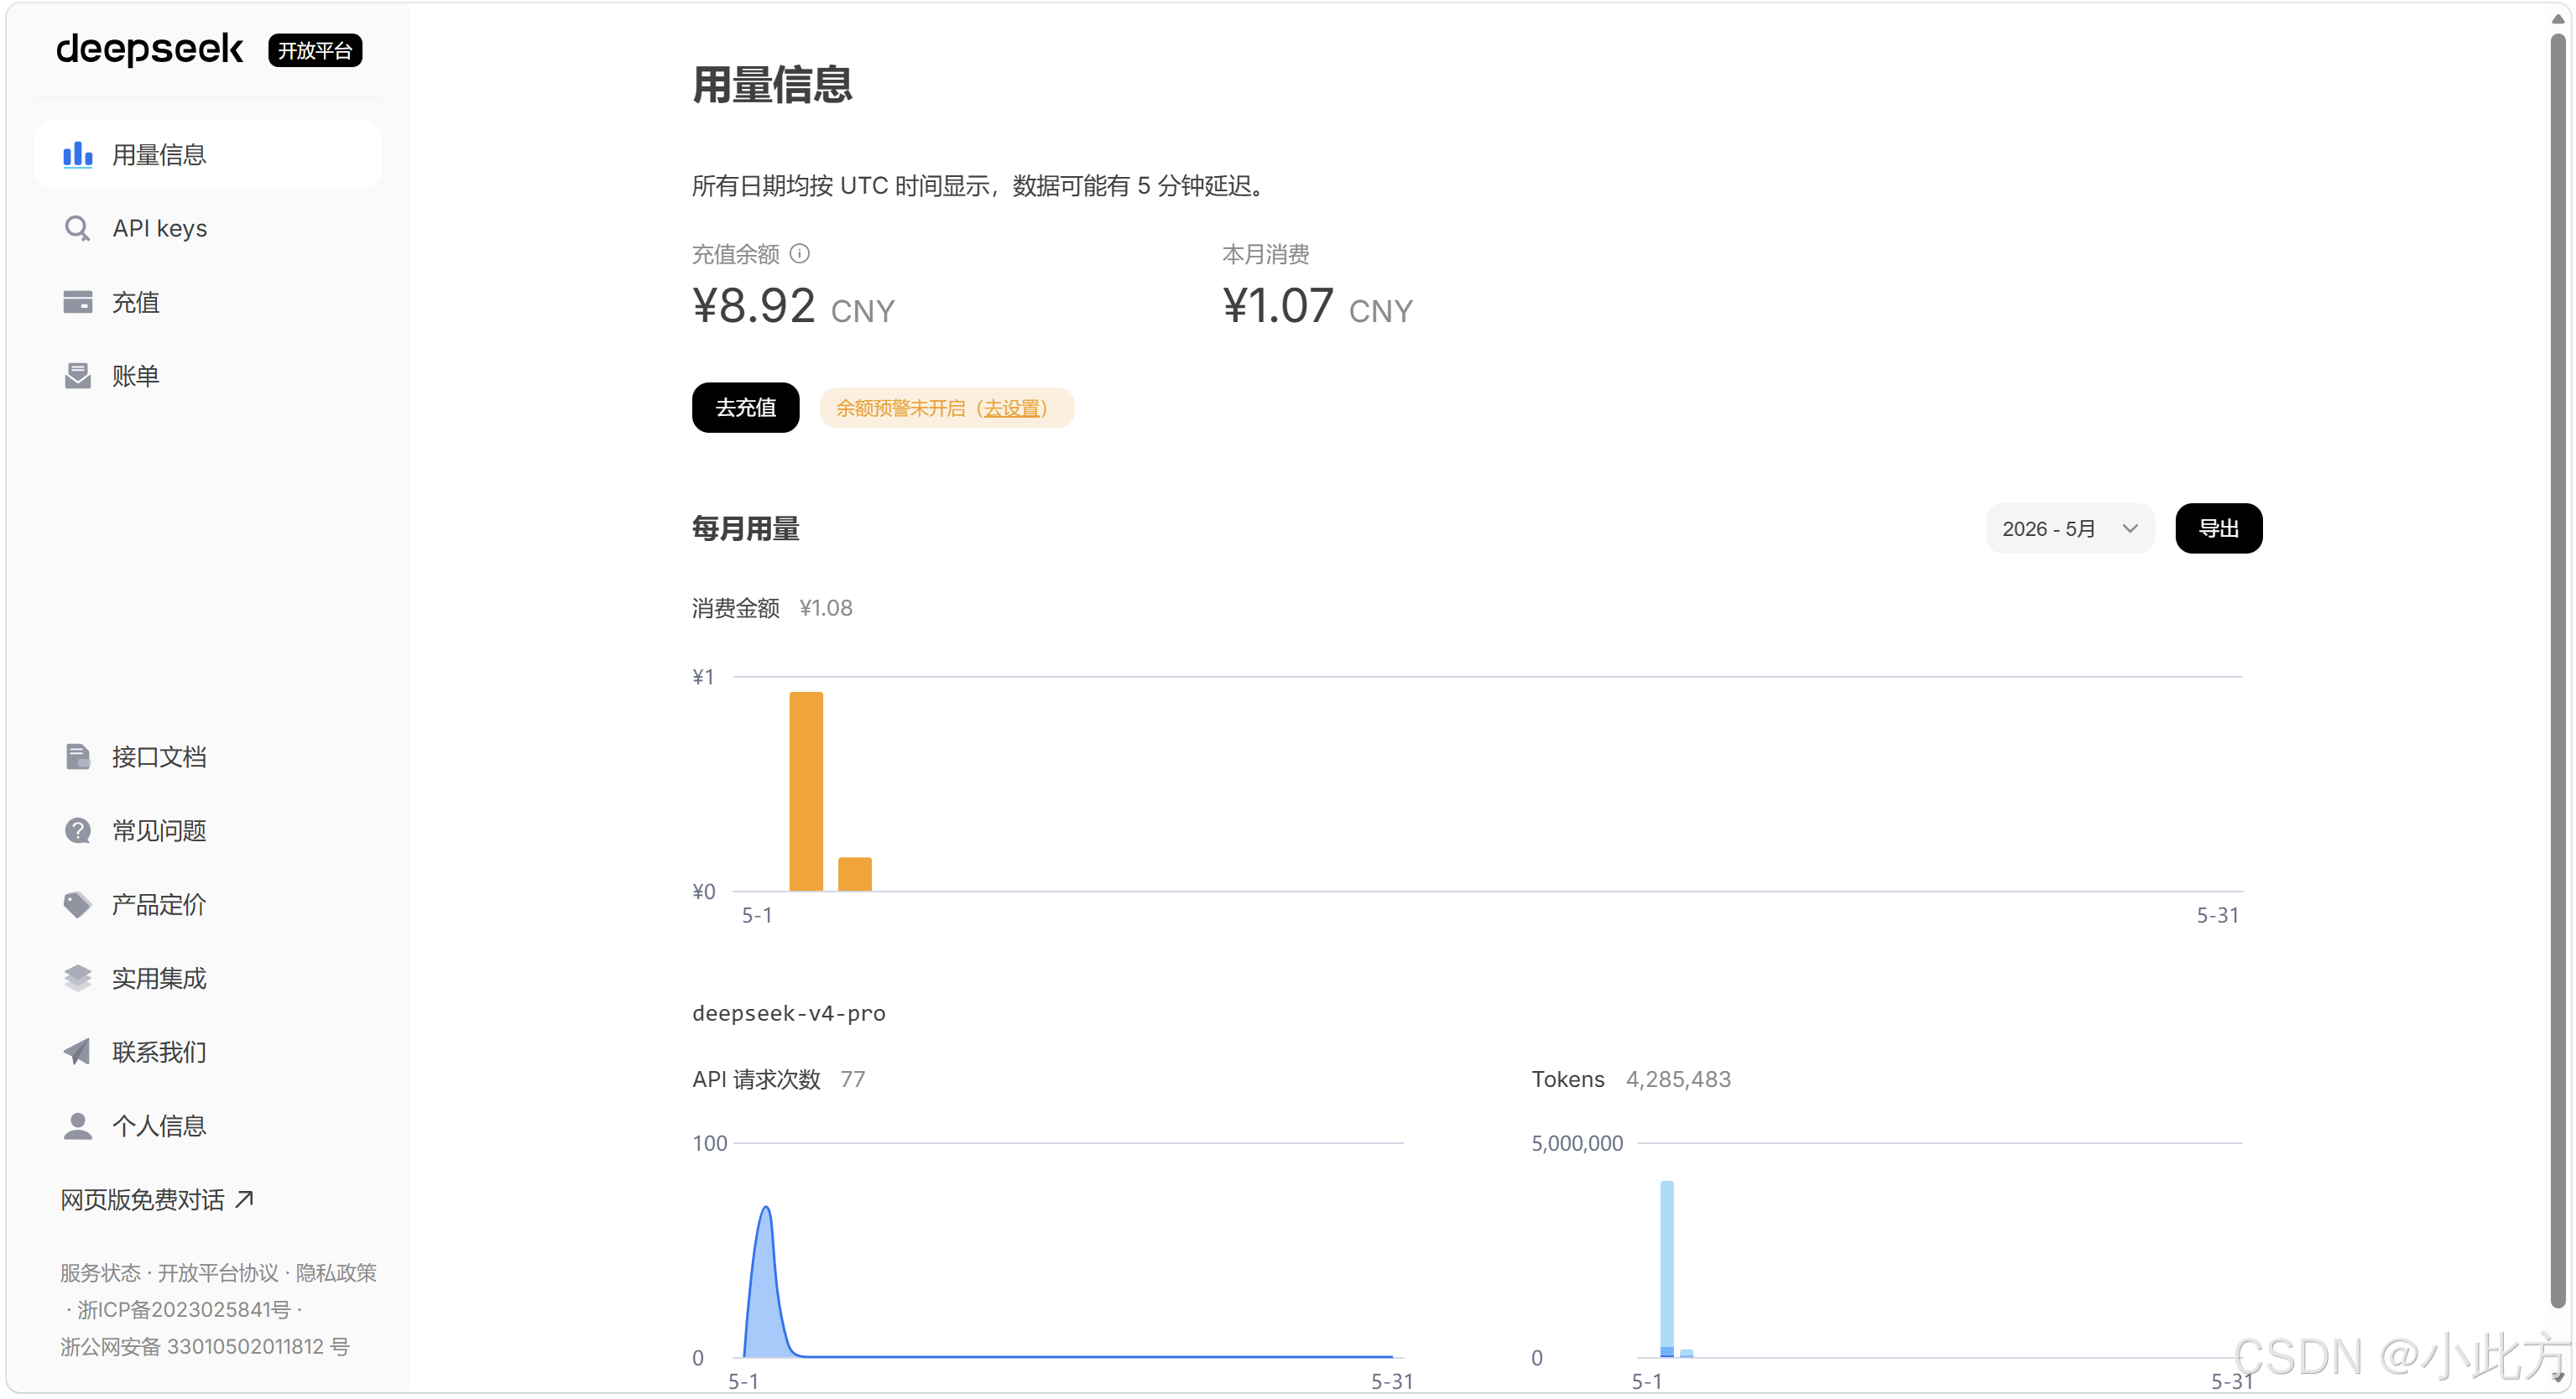Open 联系我们 in the sidebar
Image resolution: width=2576 pixels, height=1399 pixels.
208,1051
